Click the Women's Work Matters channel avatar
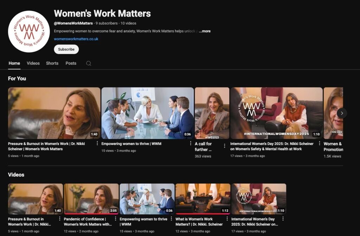The width and height of the screenshot is (360, 236). 29,31
